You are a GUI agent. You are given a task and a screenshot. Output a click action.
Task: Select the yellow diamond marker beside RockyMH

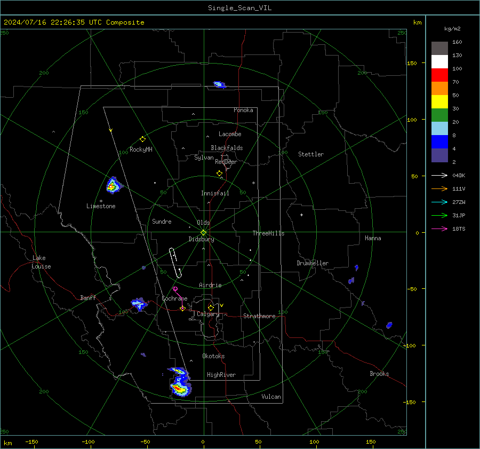click(142, 139)
